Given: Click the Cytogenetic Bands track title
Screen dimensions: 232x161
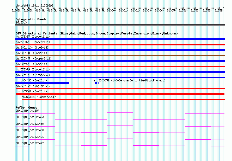Looking at the screenshot, I should point(31,19).
